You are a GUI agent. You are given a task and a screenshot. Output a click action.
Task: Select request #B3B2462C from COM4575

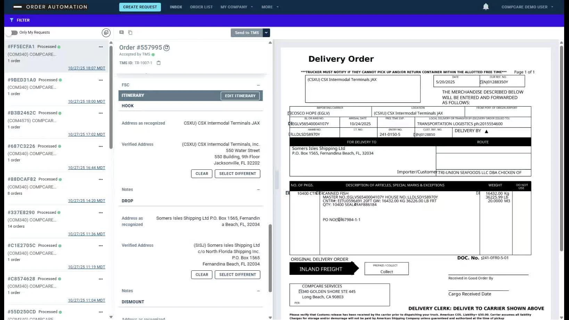coord(56,124)
